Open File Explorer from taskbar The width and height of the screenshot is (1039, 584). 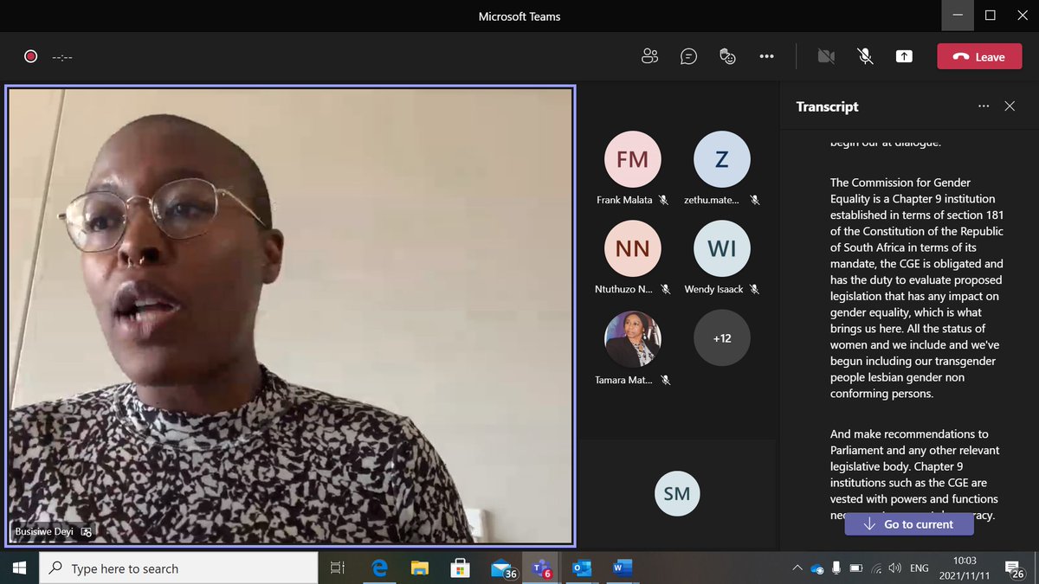420,568
